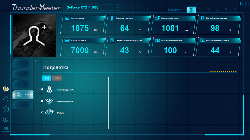
Task: Open the FAN DUTY tab
Action: (x=23, y=84)
